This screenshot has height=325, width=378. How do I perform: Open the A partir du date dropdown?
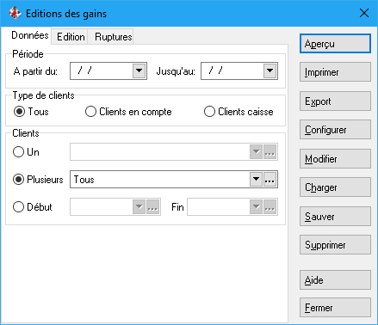(139, 71)
